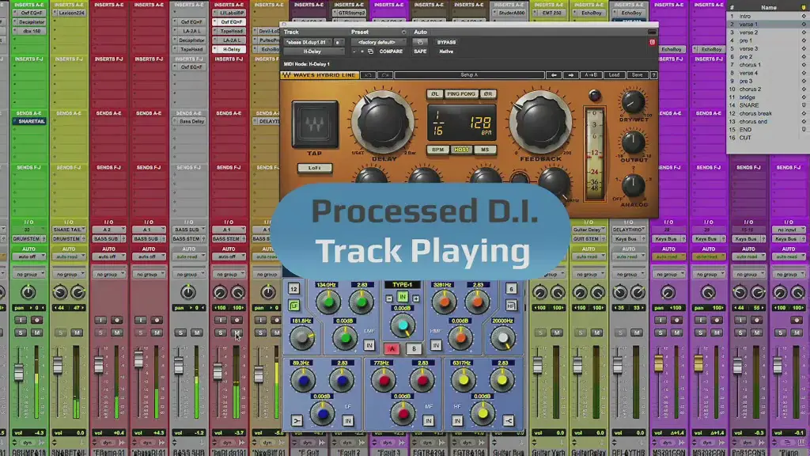Click Load in Waves toolbar
The image size is (810, 456).
point(614,75)
